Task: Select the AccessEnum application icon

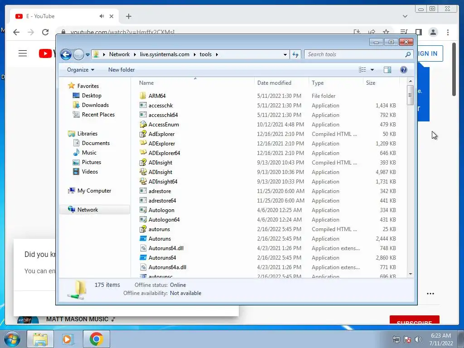Action: click(x=143, y=124)
